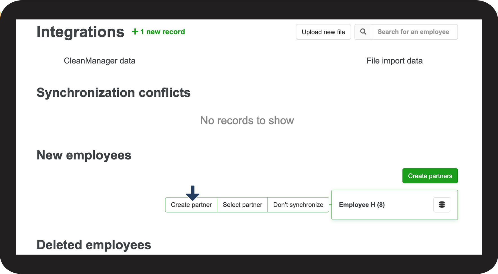
Task: Open database icon on Employee H card
Action: tap(442, 205)
